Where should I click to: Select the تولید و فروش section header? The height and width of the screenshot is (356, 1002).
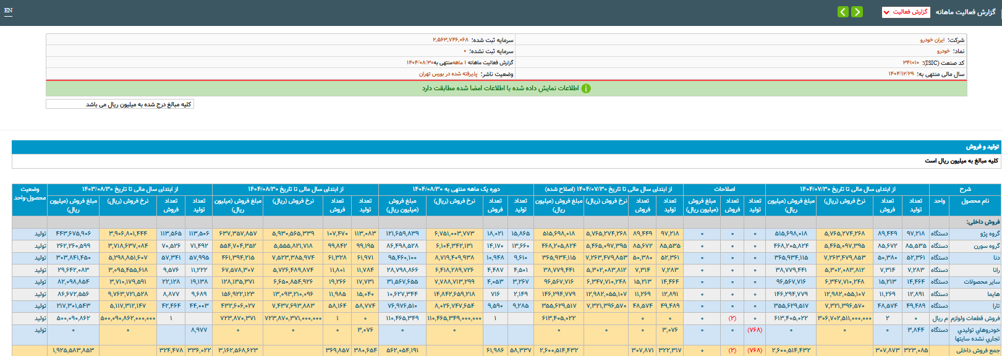(982, 146)
